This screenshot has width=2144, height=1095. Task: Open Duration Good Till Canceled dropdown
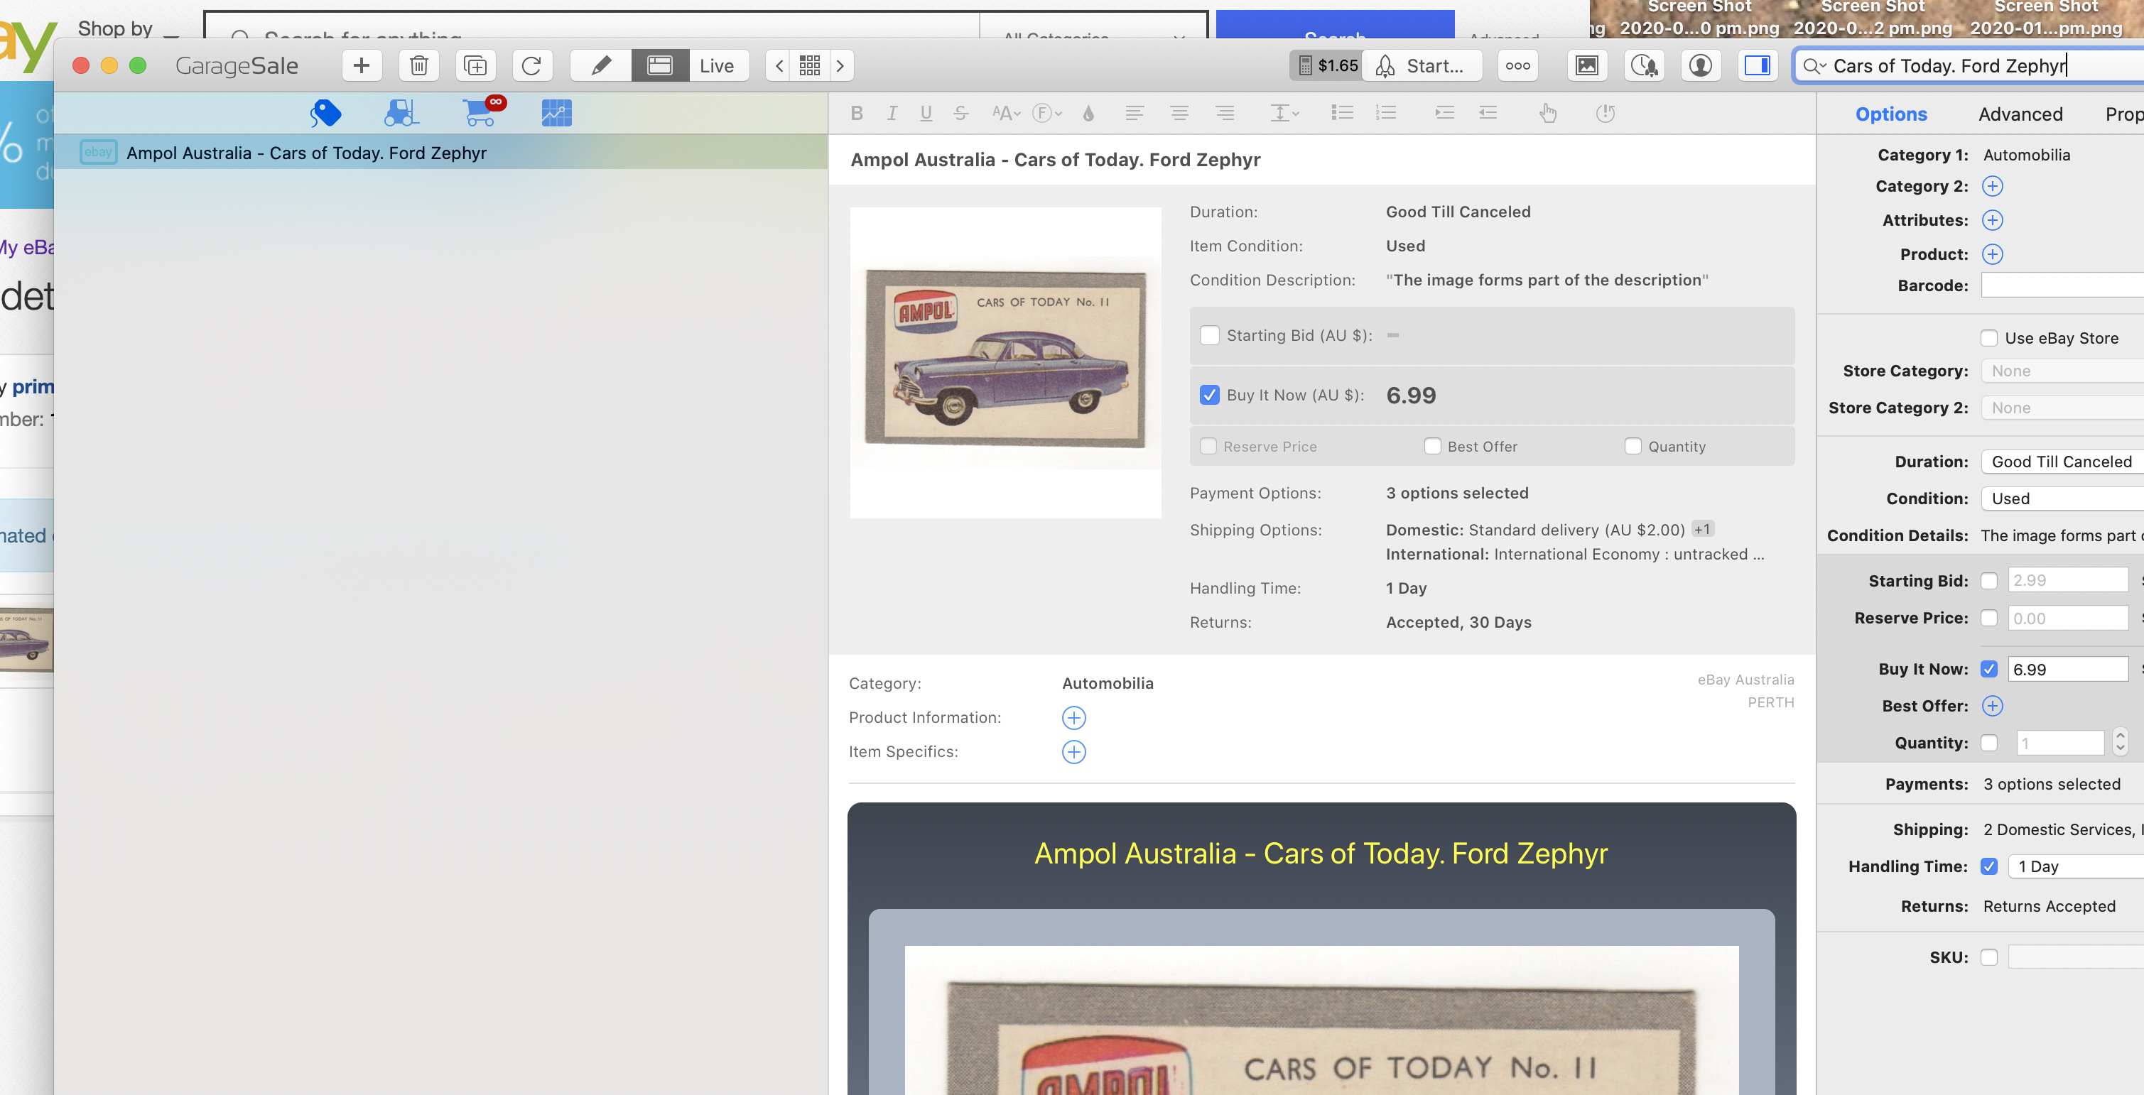click(x=2062, y=462)
